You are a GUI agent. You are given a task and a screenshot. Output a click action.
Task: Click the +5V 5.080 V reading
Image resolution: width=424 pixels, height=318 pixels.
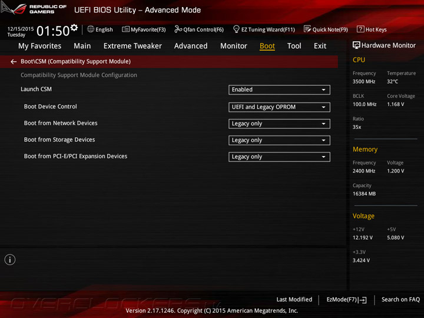[x=395, y=238]
